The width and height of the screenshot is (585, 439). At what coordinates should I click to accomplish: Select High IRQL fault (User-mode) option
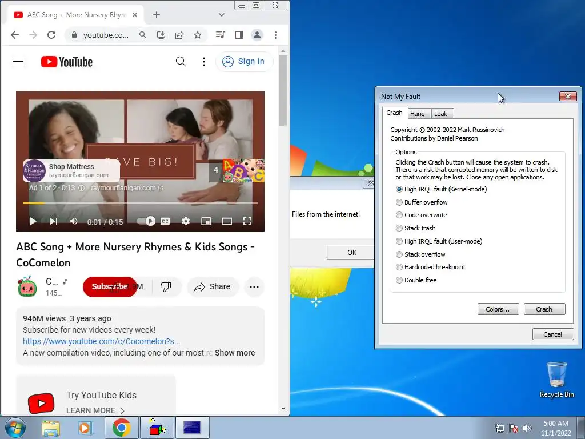439,241
